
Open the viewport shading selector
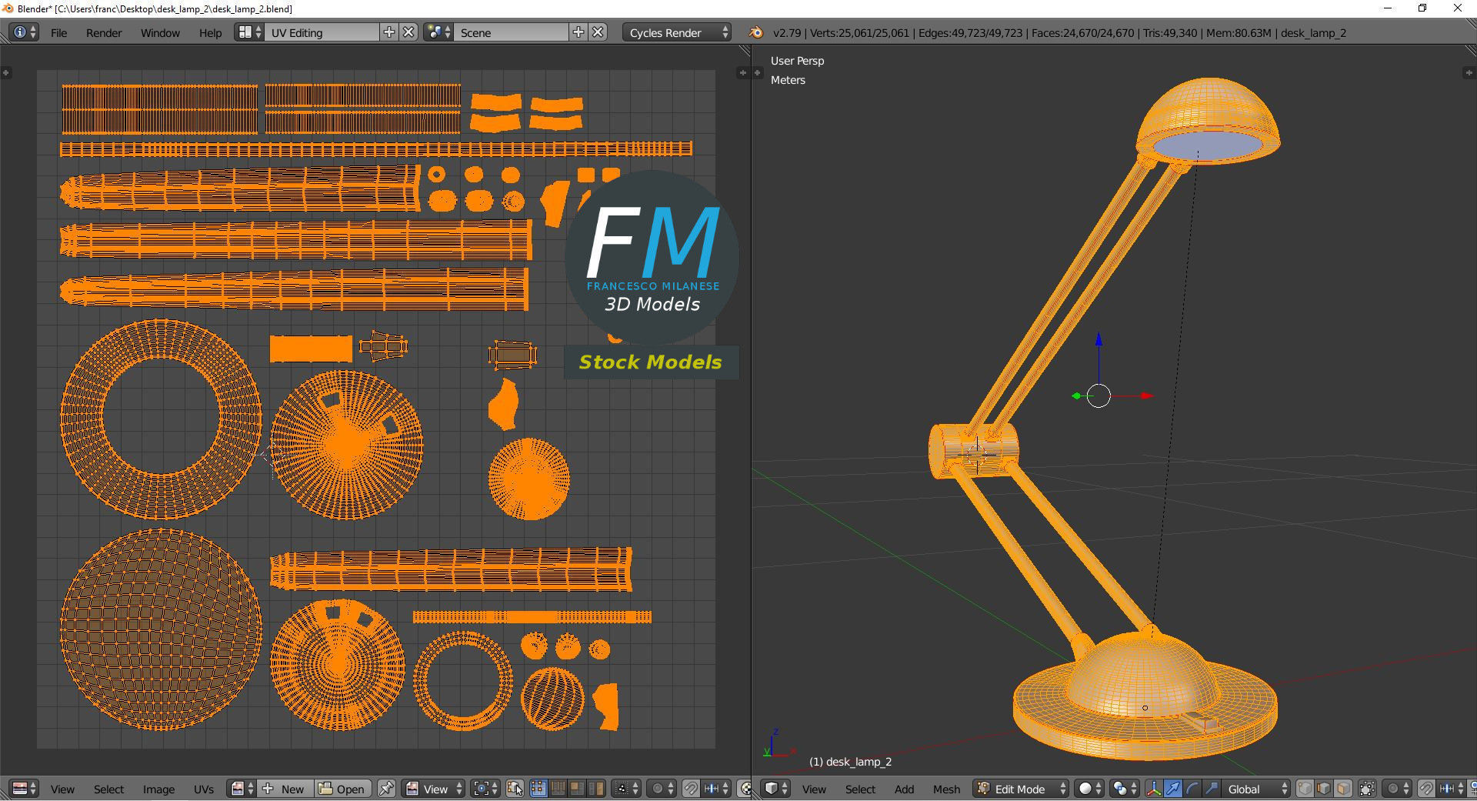tap(1090, 789)
